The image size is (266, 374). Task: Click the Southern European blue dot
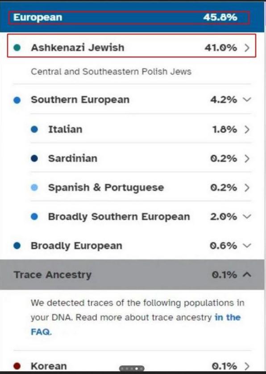coord(17,100)
